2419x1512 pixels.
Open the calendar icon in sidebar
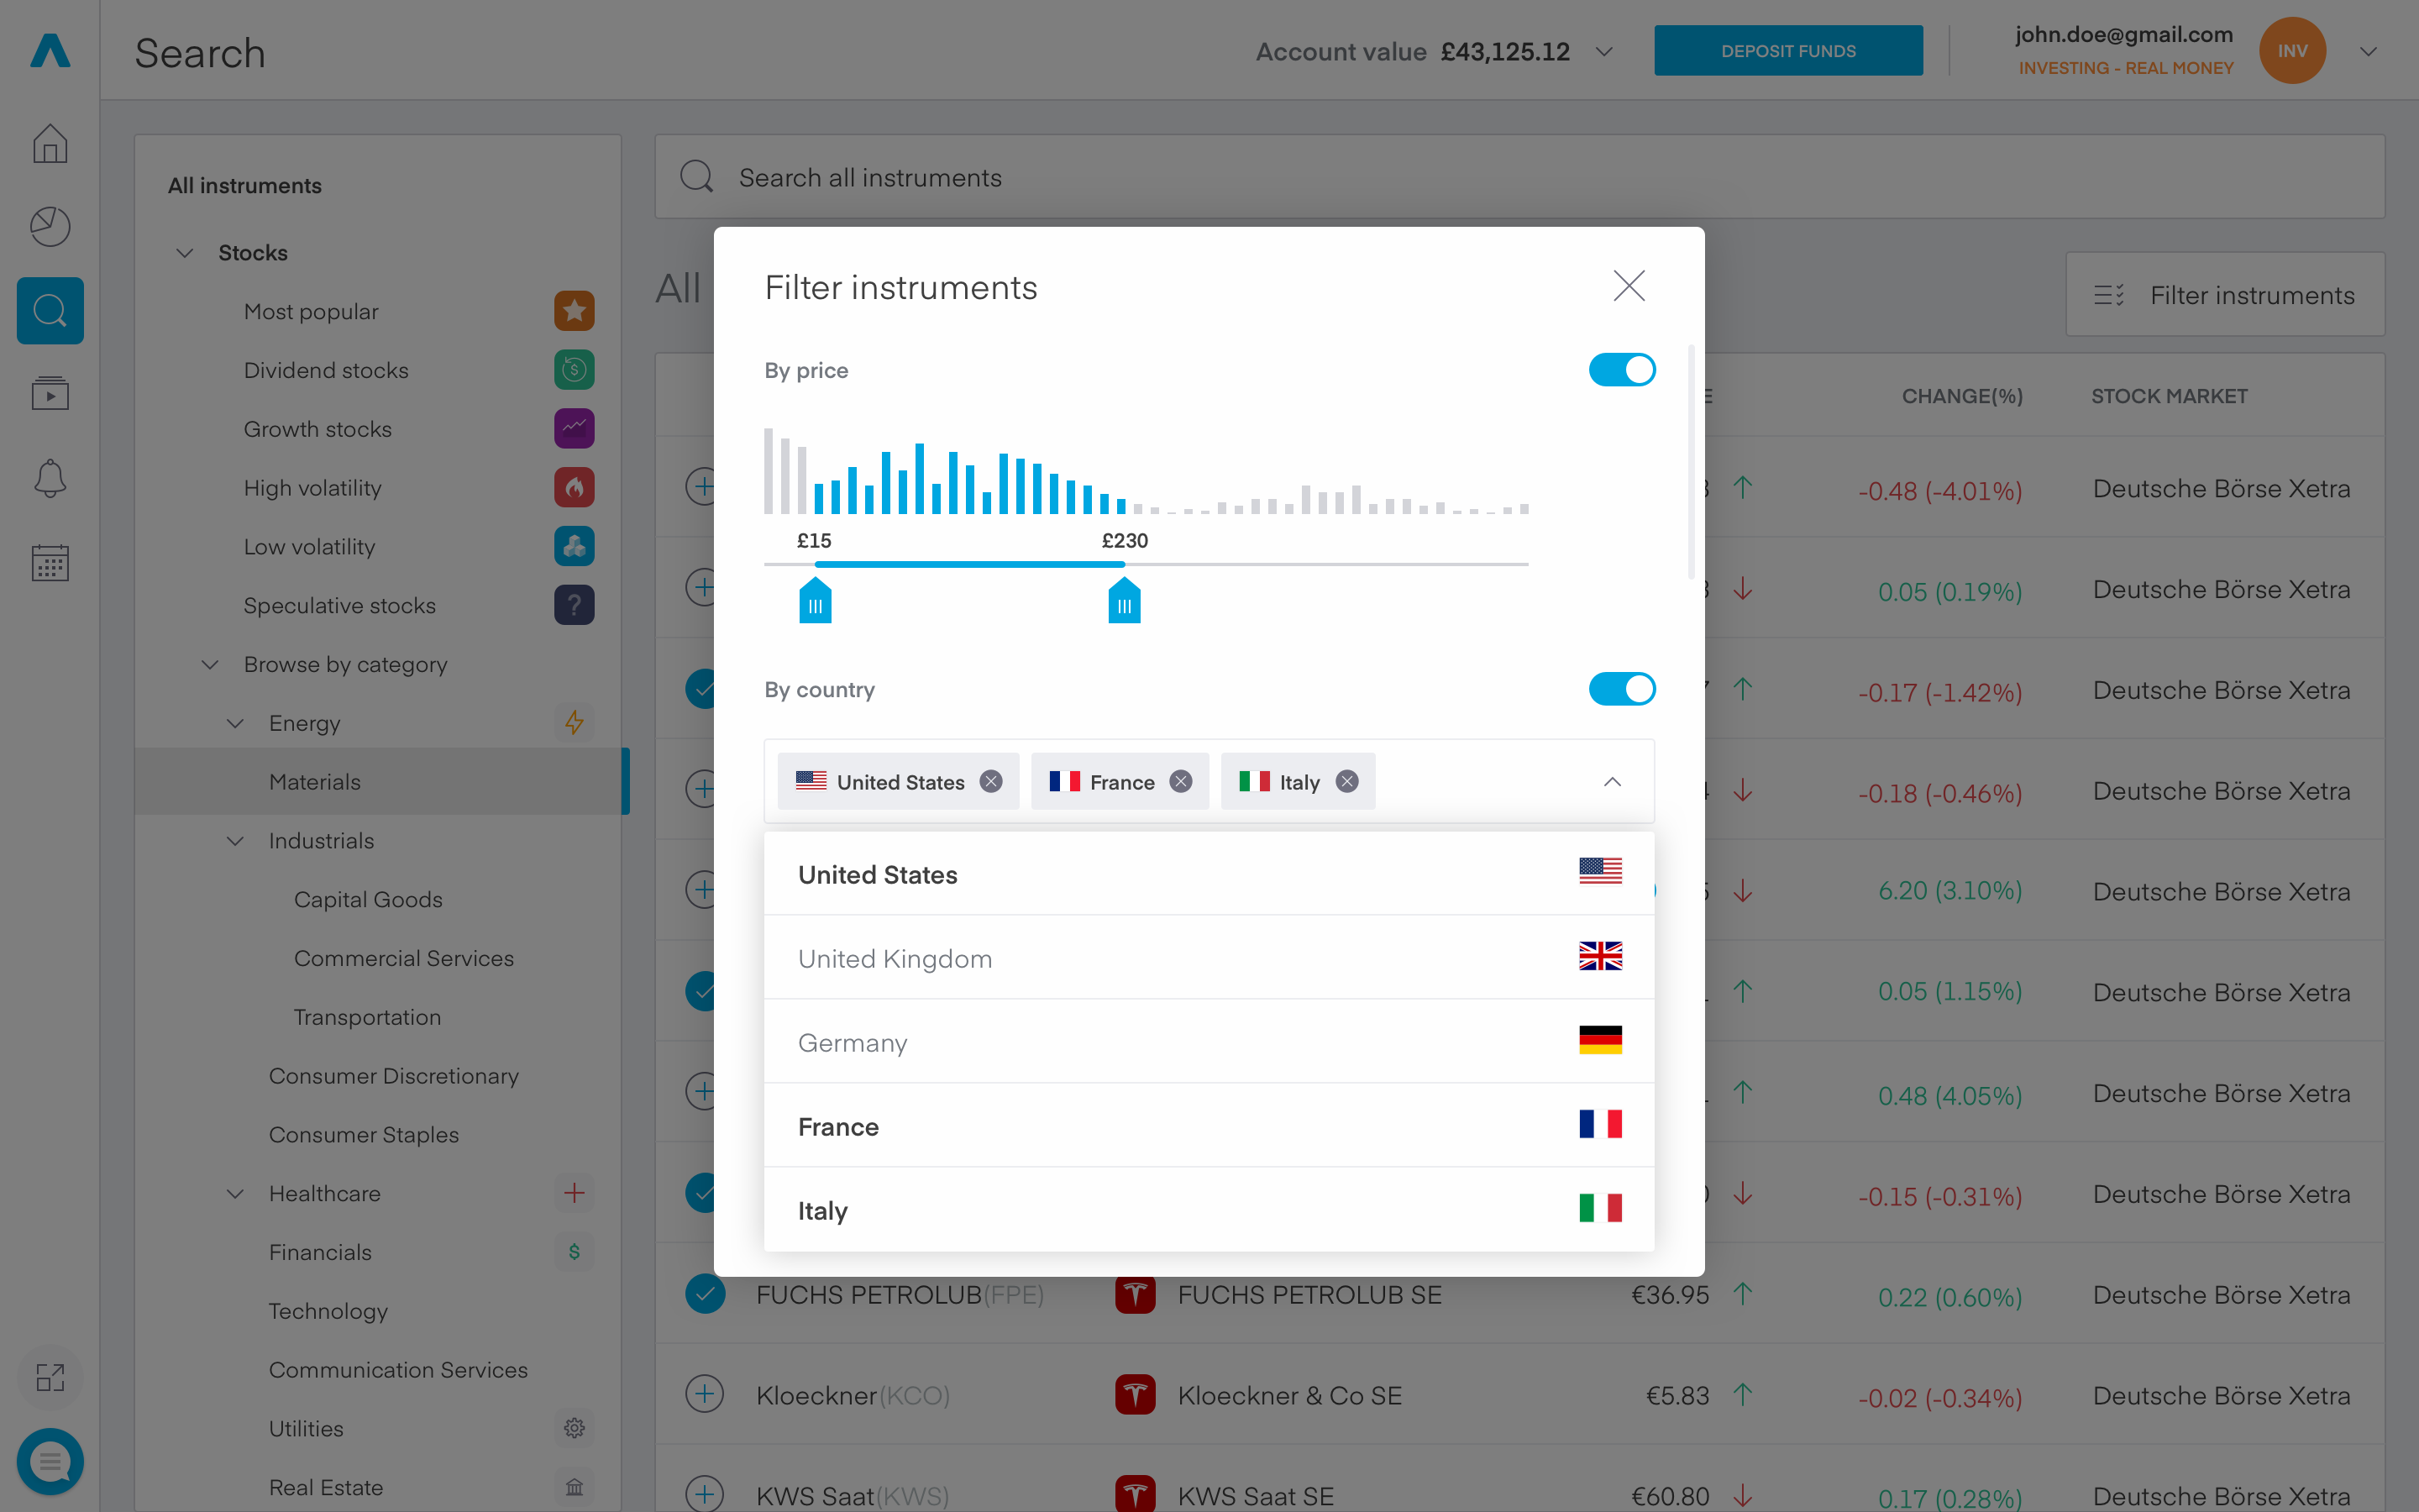(50, 562)
